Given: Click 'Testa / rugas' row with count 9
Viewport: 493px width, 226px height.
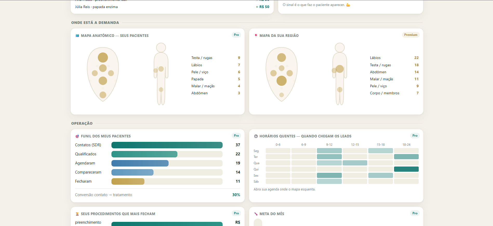Looking at the screenshot, I should (216, 58).
